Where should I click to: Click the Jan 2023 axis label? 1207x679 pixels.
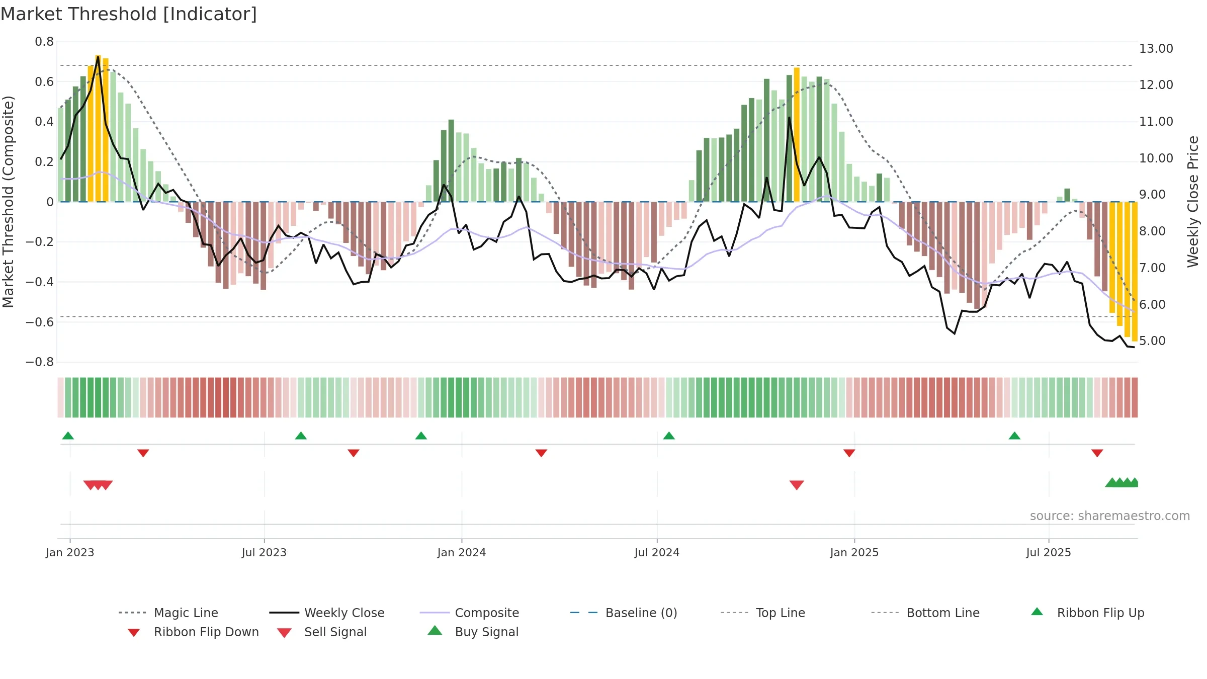[70, 552]
